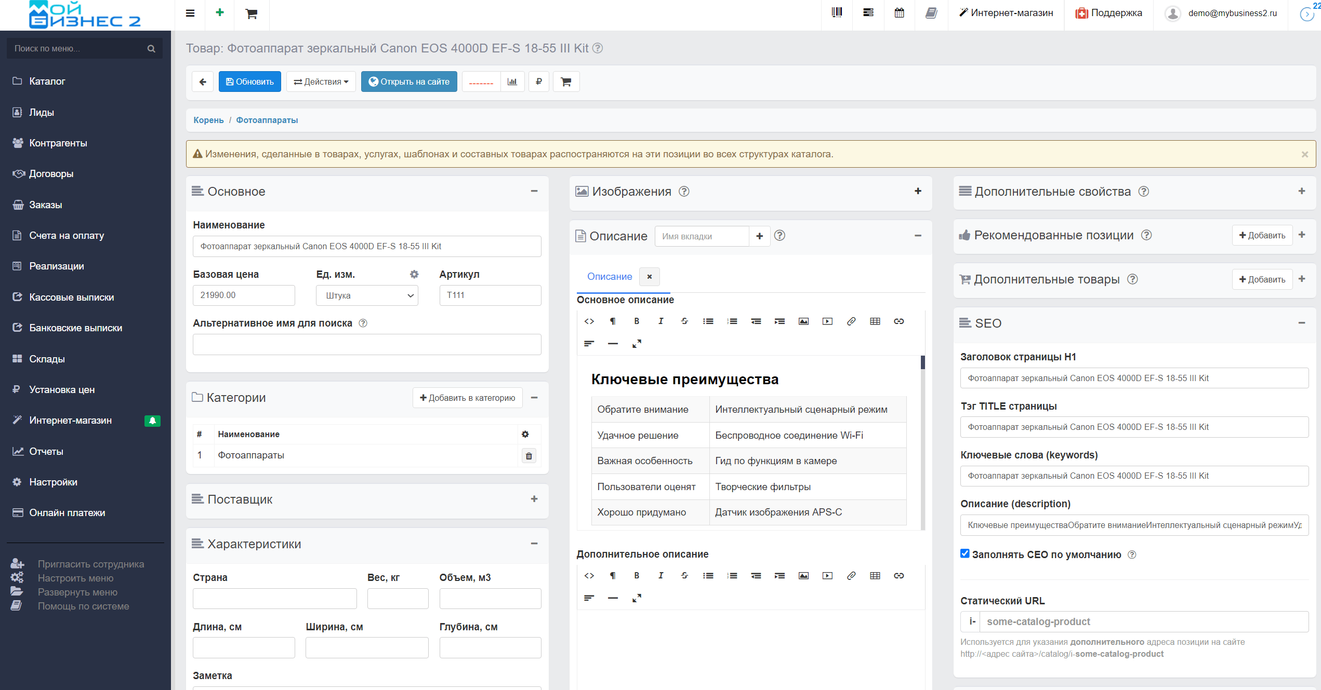Open statistics chart icon button

(x=512, y=82)
